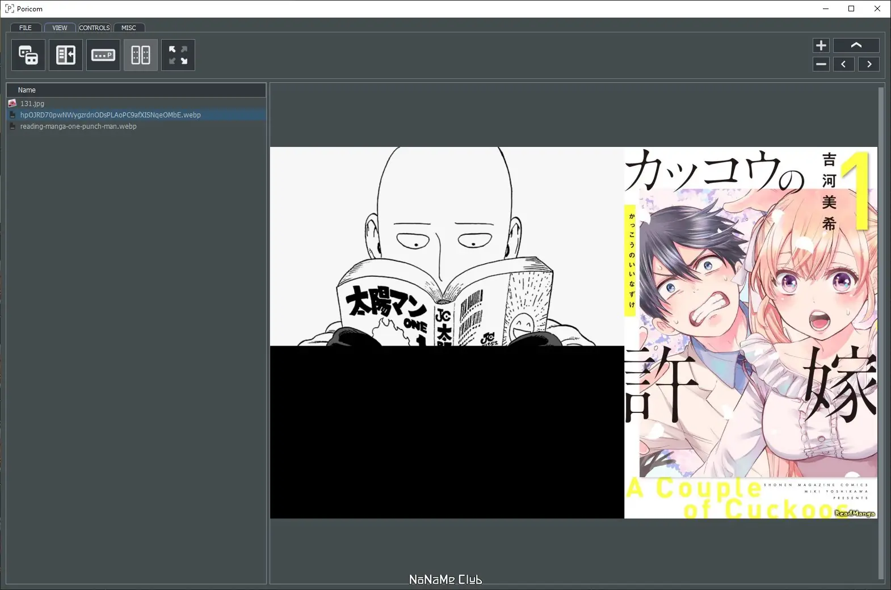The width and height of the screenshot is (891, 590).
Task: Go to next image with right arrow
Action: (869, 64)
